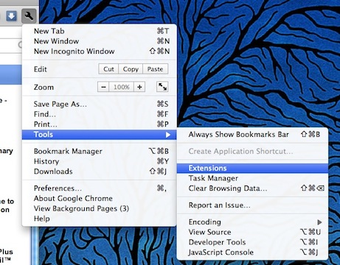Expand the Tools submenu
Viewport: 340px width, 265px height.
click(100, 135)
